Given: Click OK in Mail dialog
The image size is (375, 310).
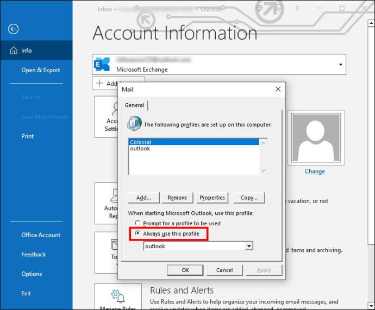Looking at the screenshot, I should pos(185,270).
